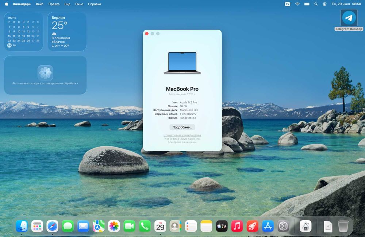Launch Apple TV from the Dock

(222, 226)
